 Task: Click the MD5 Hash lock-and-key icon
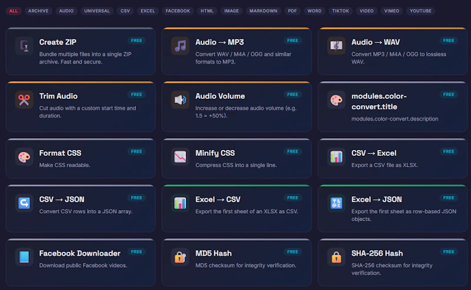click(180, 257)
